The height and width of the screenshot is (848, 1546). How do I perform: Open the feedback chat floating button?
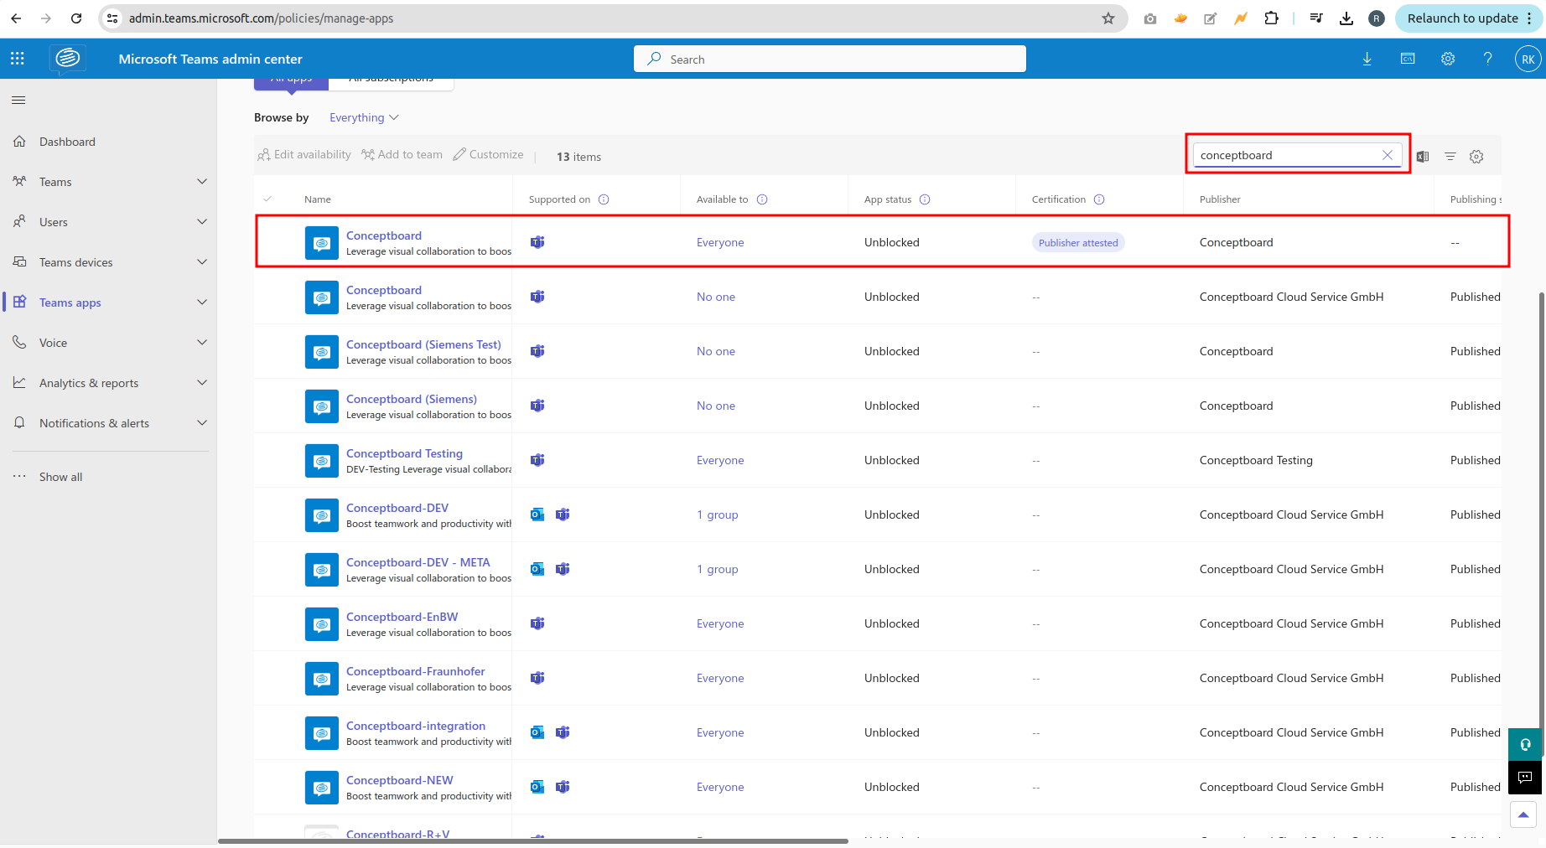pos(1525,777)
